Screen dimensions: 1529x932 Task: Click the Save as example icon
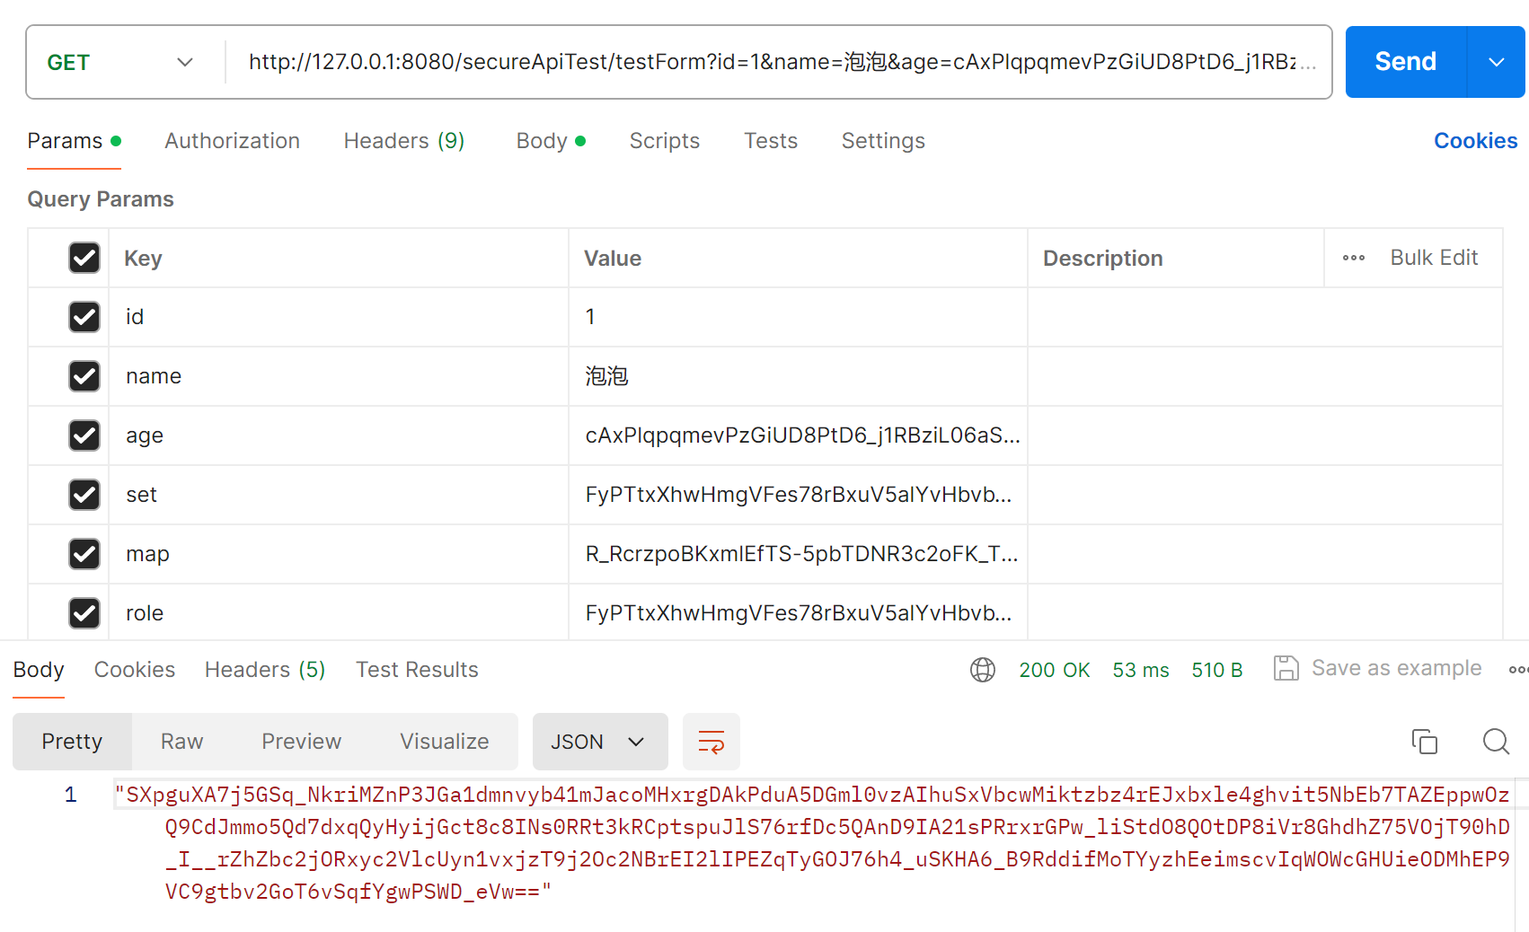tap(1286, 668)
